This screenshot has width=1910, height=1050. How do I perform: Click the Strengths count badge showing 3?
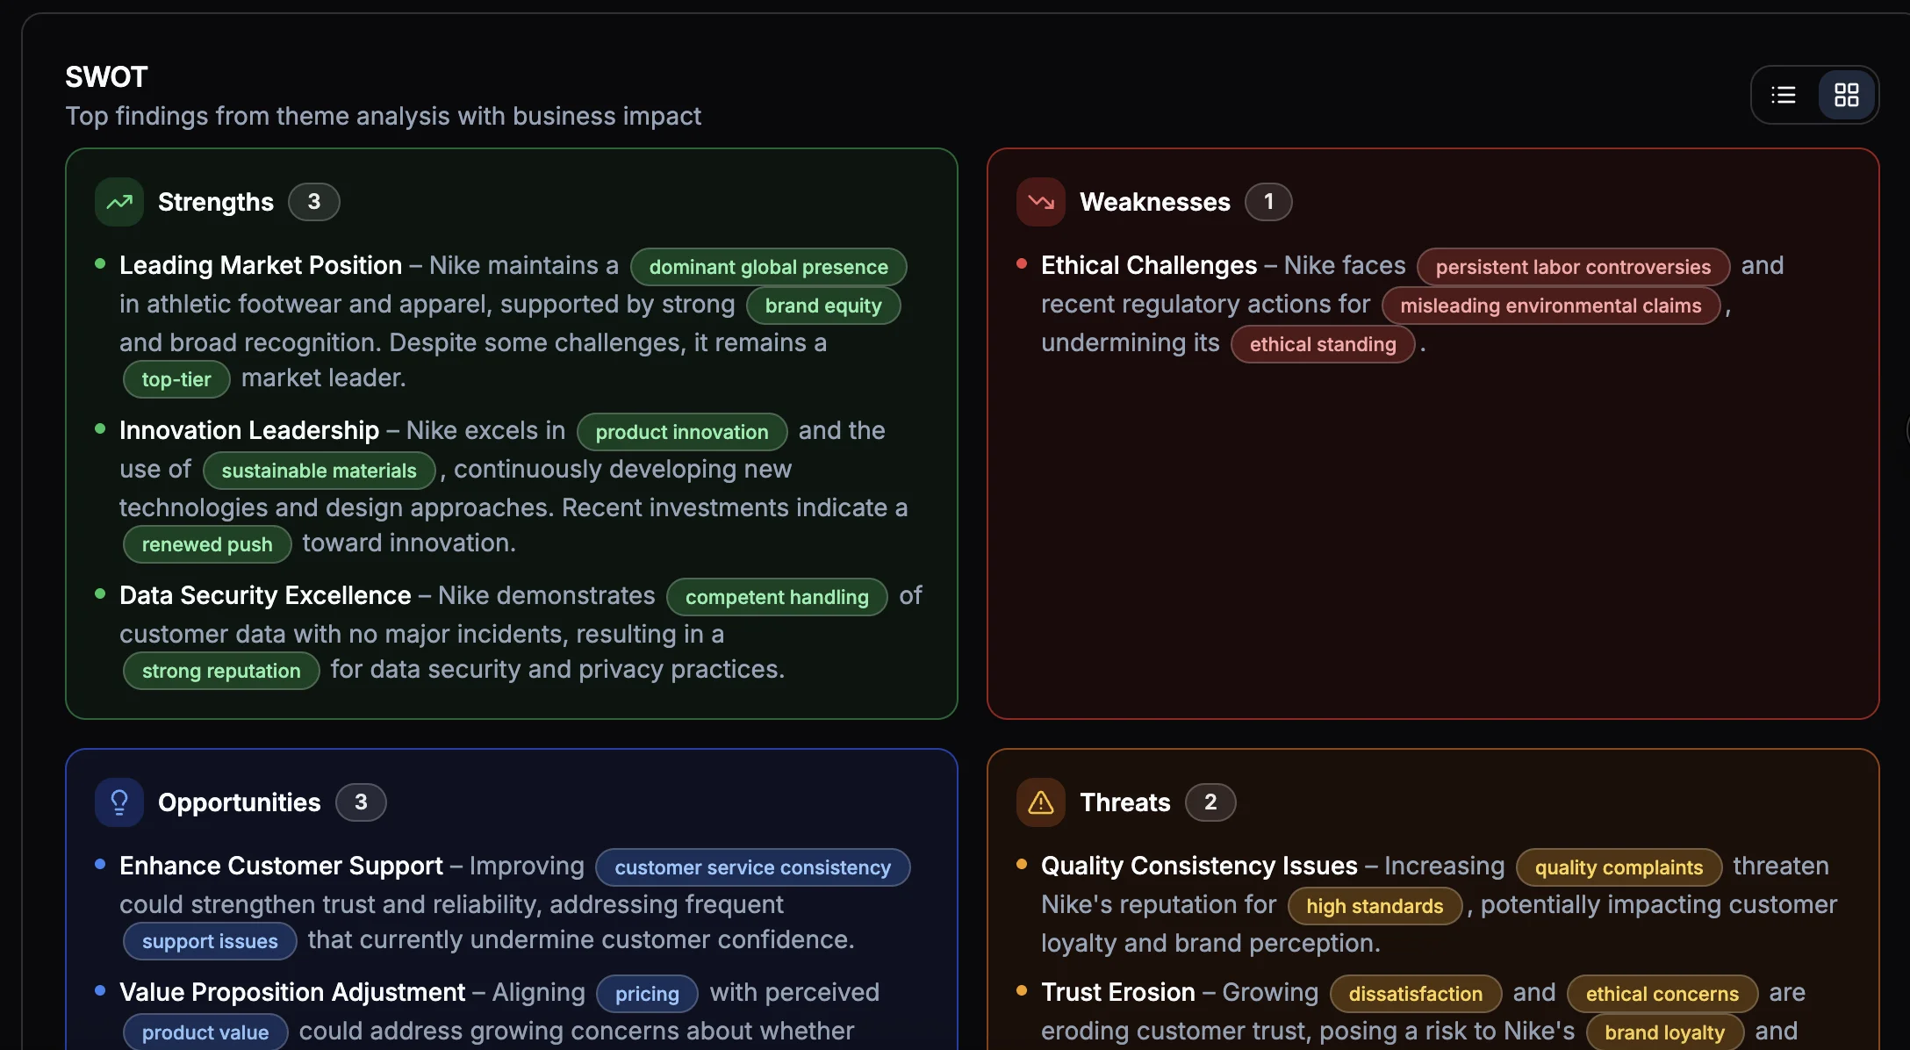313,201
